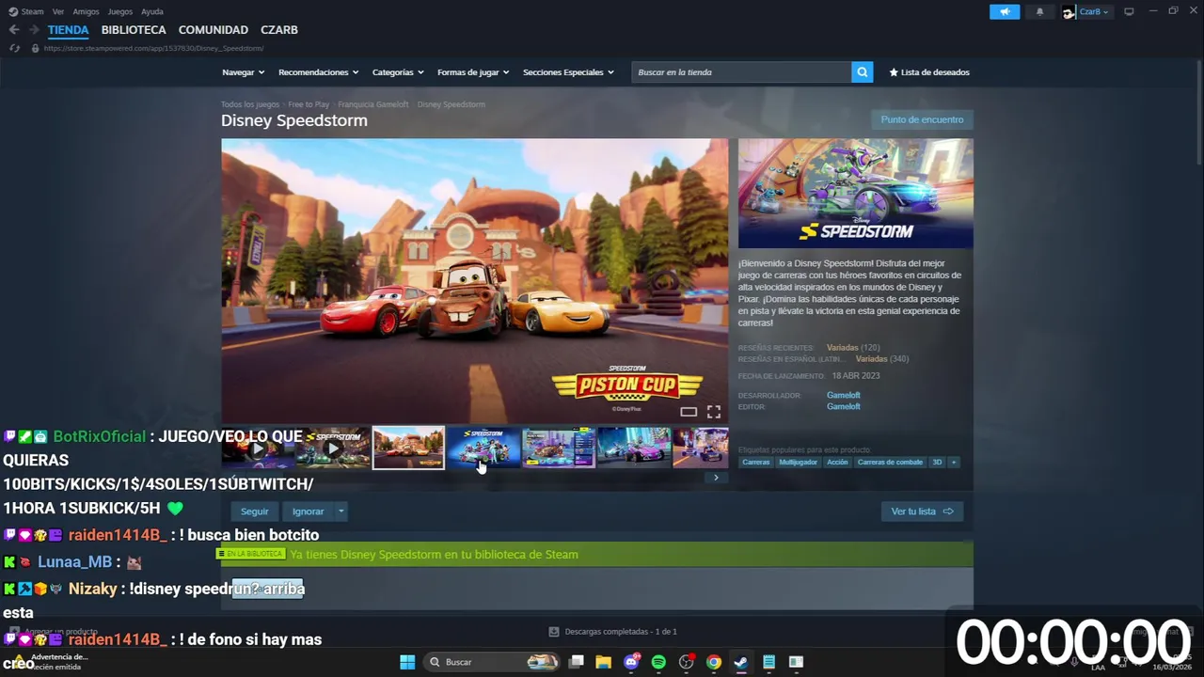Open the notifications bell
1204x677 pixels.
point(1039,11)
